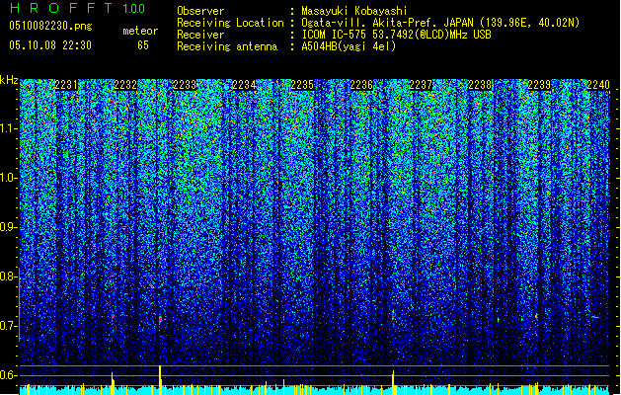The image size is (621, 395).
Task: Click the HROFFT 1.0.0 title text
Action: point(78,8)
